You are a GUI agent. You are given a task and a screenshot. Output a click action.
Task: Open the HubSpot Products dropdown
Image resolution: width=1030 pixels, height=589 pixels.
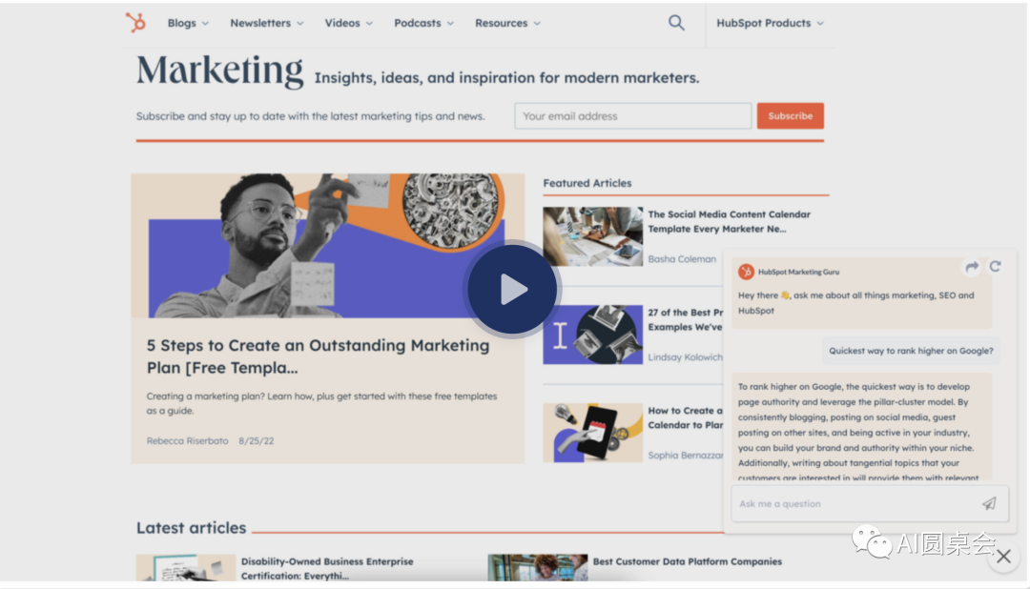tap(770, 23)
